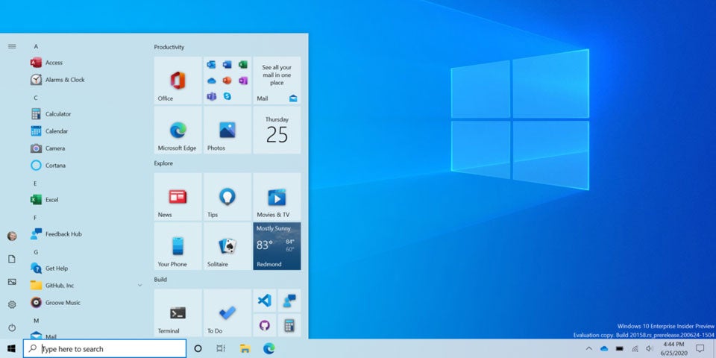Click the Power button in Start sidebar
The image size is (716, 358).
pyautogui.click(x=12, y=327)
